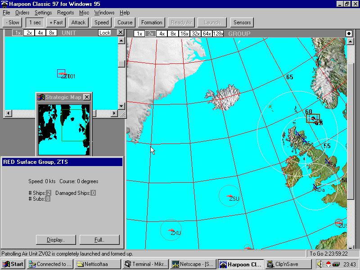Click the Strategic Map overview thumbnail
The image size is (360, 270).
click(64, 130)
